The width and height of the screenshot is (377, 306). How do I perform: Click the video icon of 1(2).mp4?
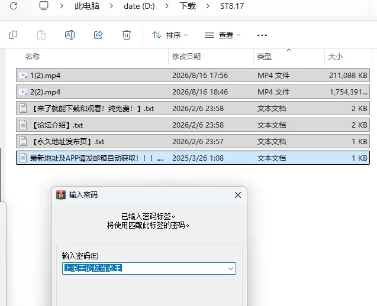point(23,76)
